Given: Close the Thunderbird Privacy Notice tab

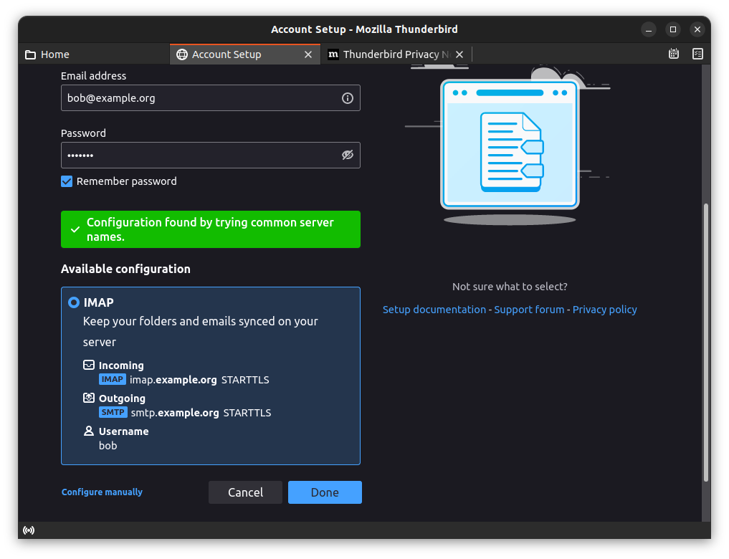Looking at the screenshot, I should 459,54.
